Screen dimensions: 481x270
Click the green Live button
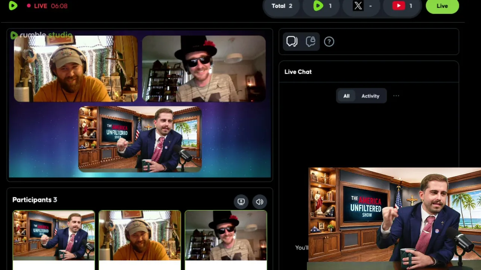click(x=442, y=6)
